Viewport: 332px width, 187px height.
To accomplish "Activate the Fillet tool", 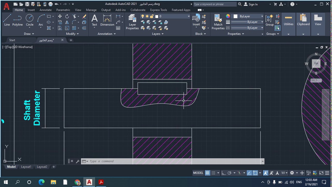I will 74,22.
